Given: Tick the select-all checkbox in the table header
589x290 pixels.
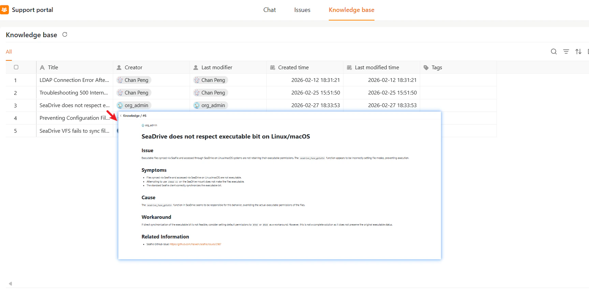Looking at the screenshot, I should 16,67.
